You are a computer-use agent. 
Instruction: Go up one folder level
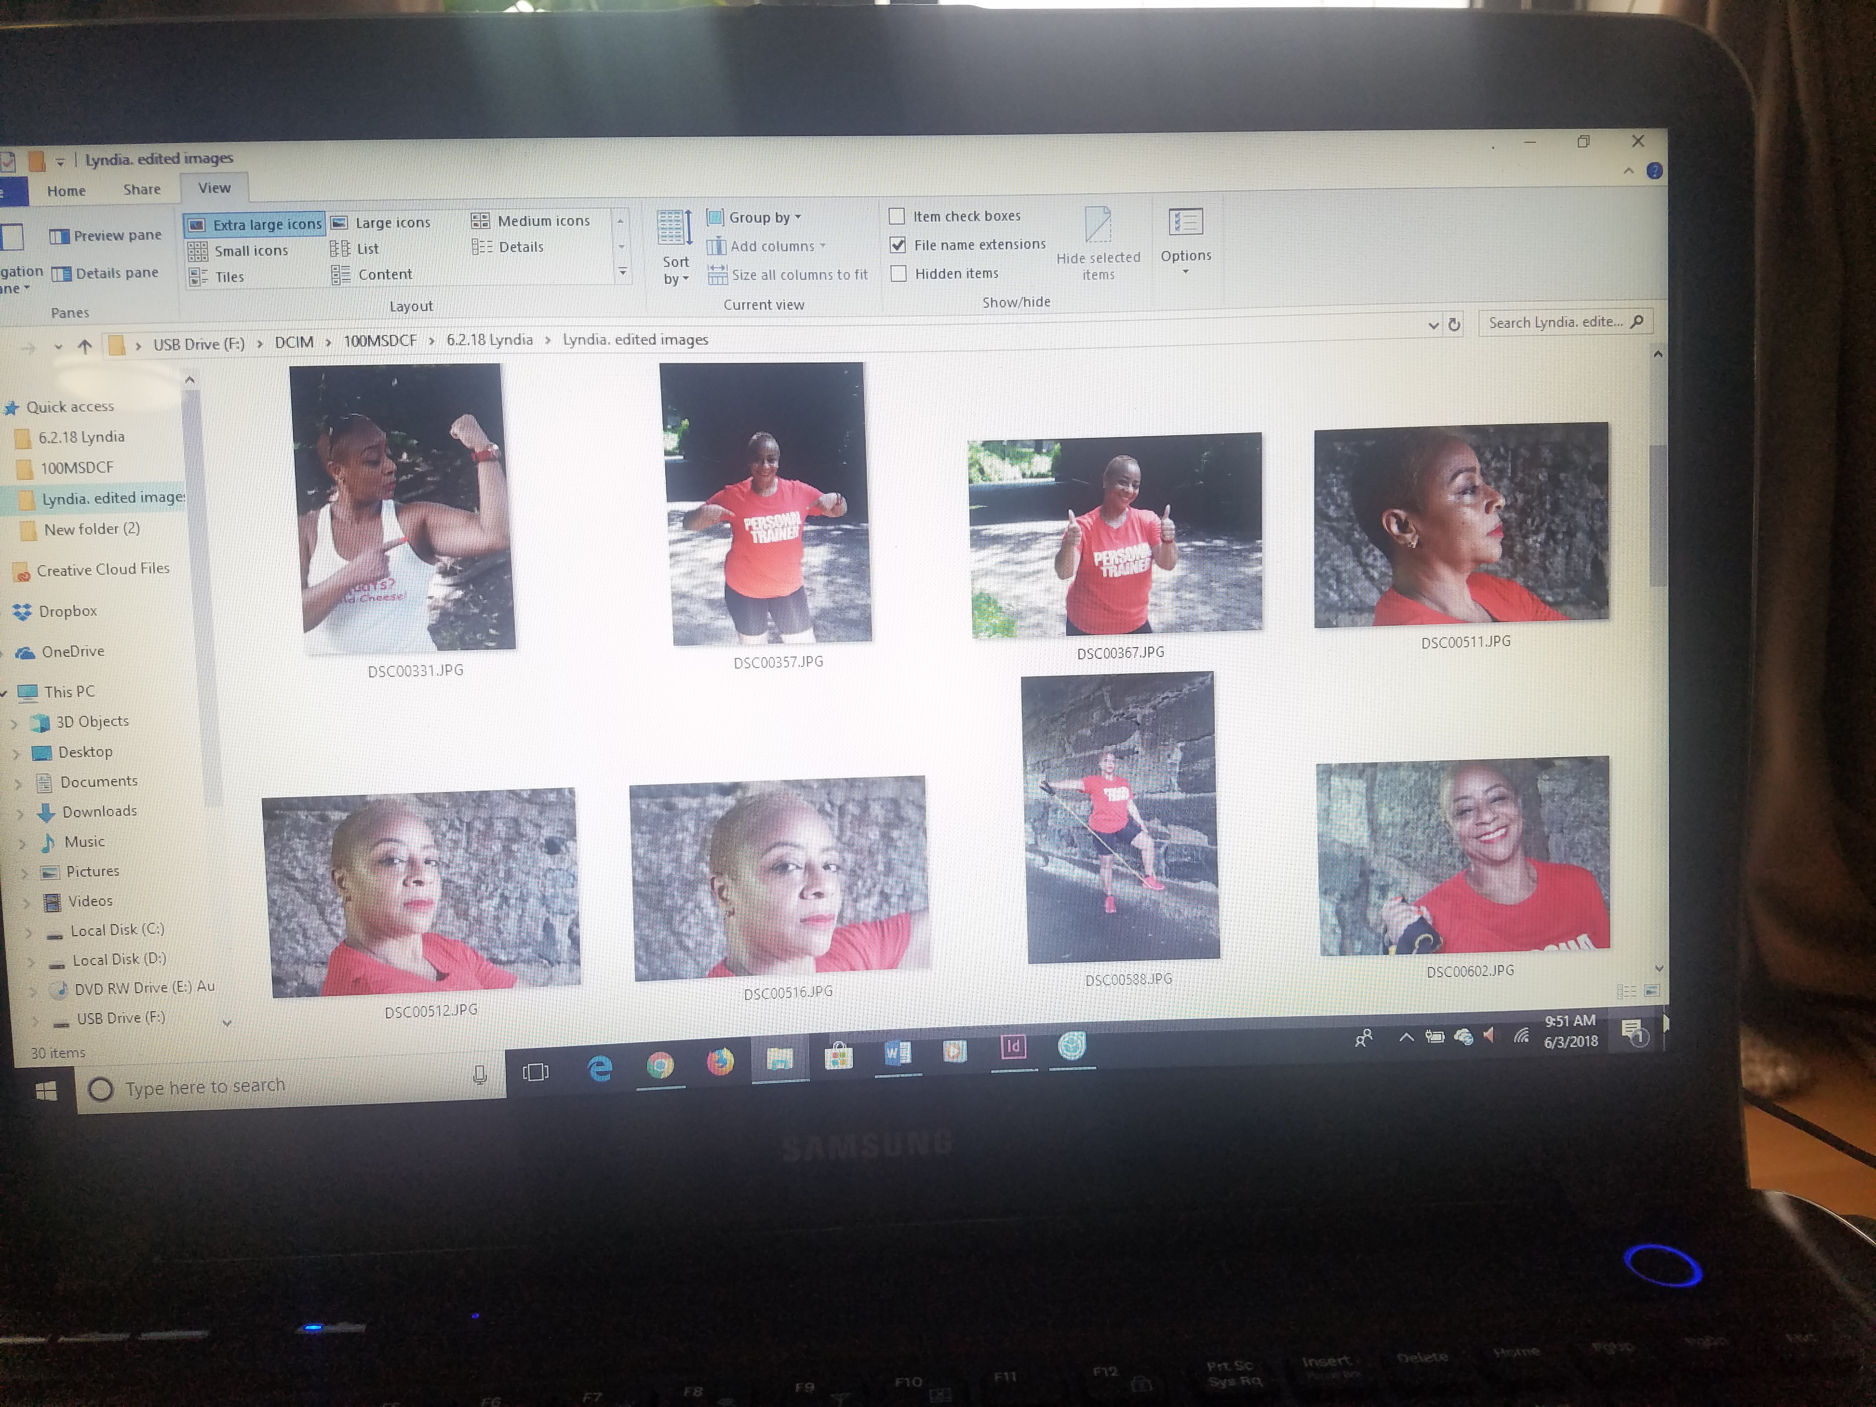click(x=85, y=346)
